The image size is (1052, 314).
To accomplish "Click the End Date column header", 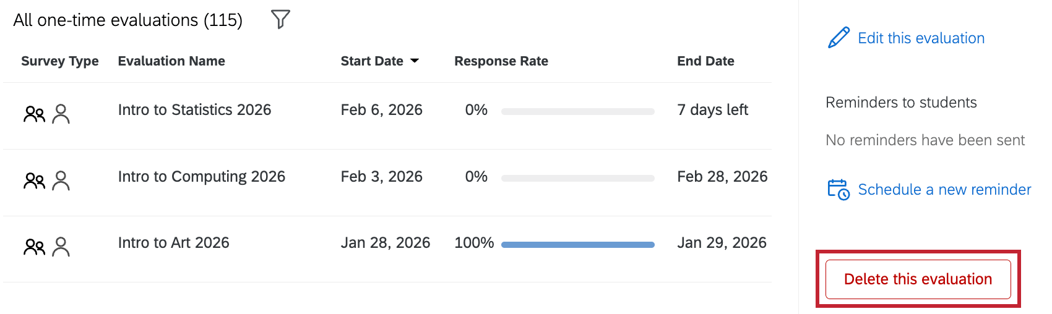I will point(705,61).
